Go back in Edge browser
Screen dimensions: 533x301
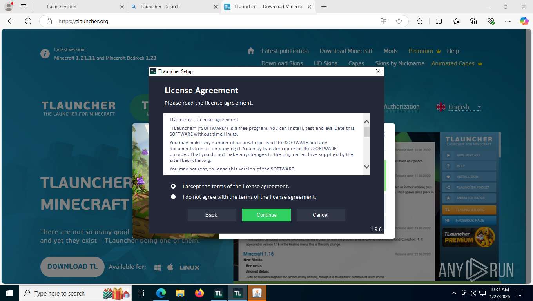11,21
